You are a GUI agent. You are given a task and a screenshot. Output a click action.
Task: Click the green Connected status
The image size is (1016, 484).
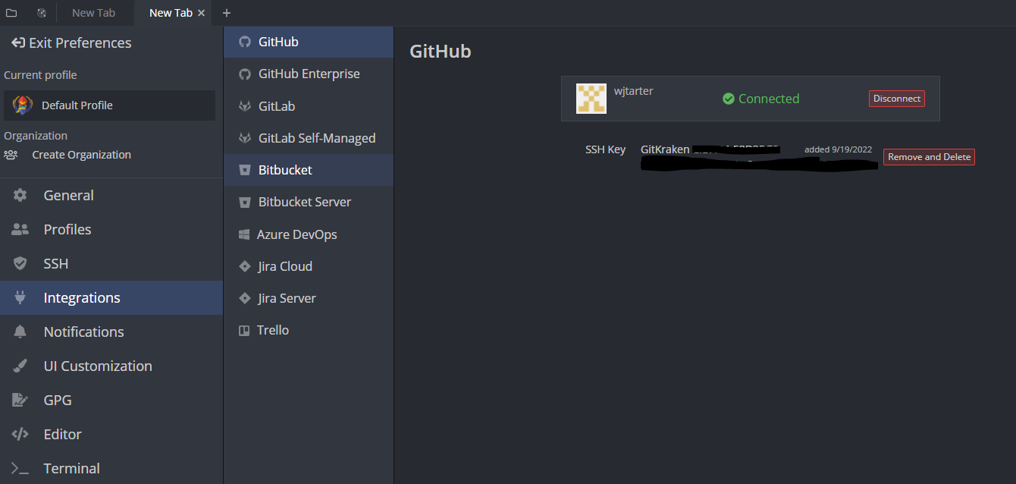pos(760,99)
